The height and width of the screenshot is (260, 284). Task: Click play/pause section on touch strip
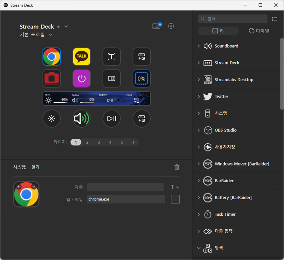110,99
